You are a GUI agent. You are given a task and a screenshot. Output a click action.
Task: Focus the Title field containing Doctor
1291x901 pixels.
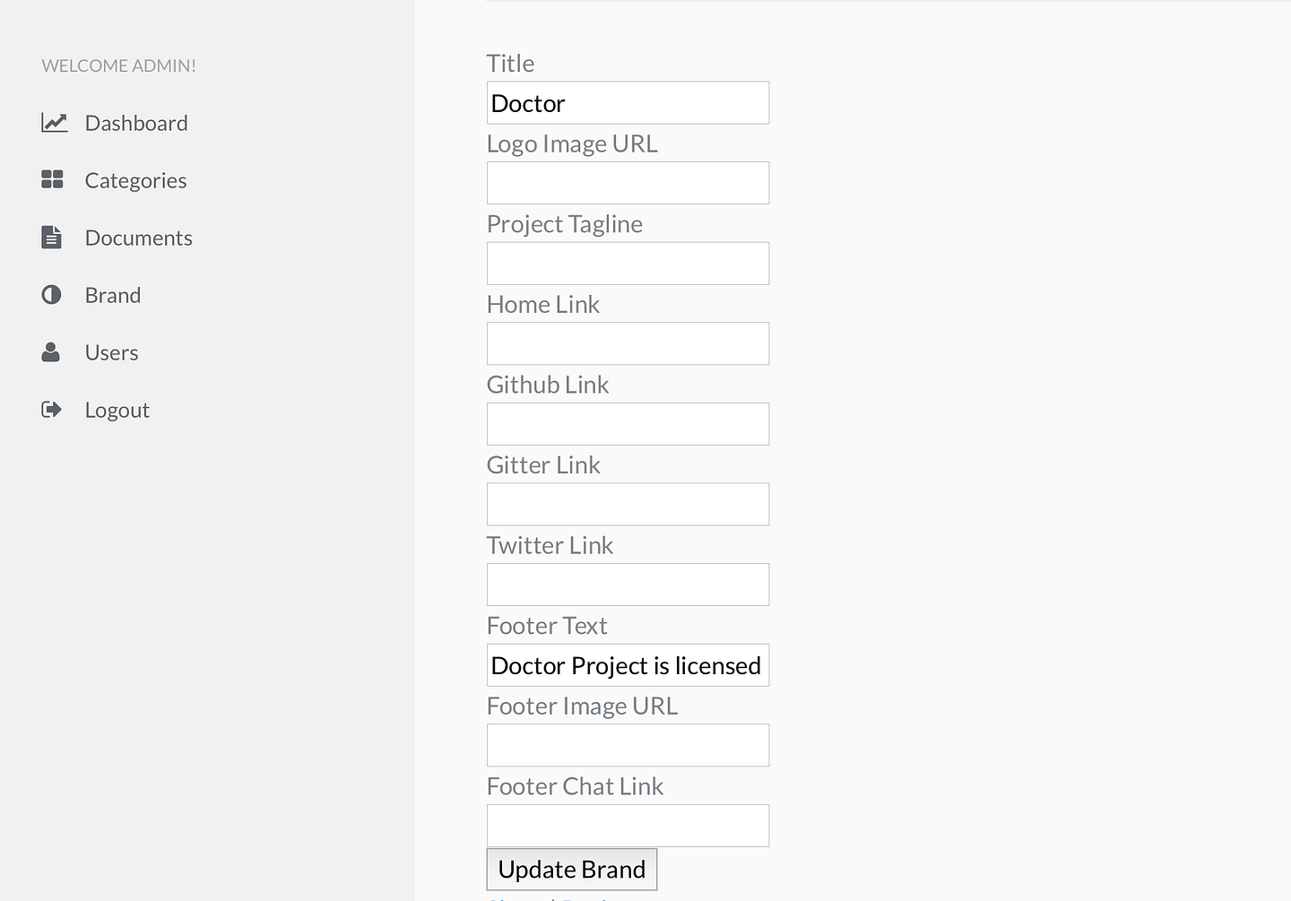coord(628,103)
